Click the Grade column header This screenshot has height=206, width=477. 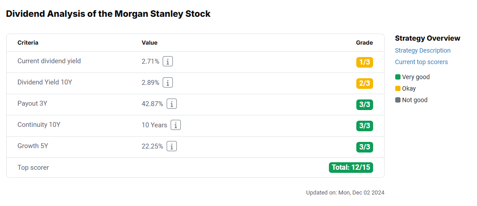[364, 43]
